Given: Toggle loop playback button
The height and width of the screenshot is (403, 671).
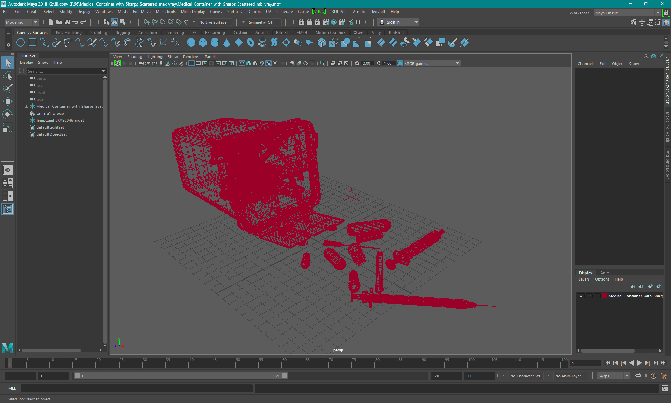Looking at the screenshot, I should tap(638, 376).
